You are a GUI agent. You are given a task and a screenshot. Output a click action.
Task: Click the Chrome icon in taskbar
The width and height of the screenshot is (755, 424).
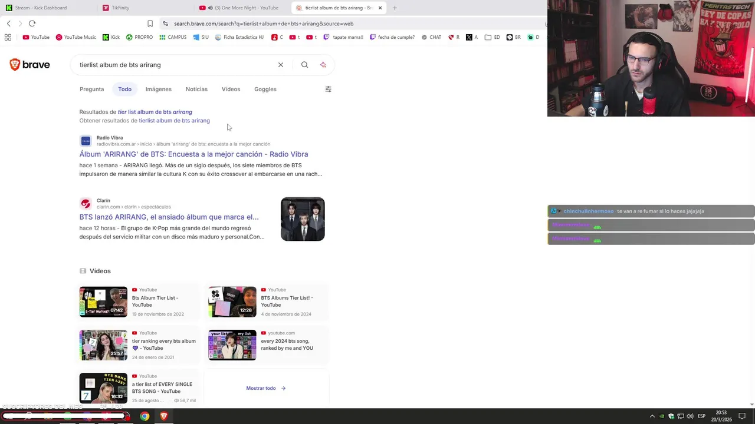coord(145,416)
